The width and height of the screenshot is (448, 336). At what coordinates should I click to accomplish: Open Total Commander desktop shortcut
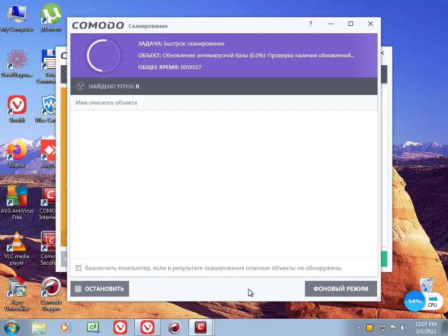[48, 66]
